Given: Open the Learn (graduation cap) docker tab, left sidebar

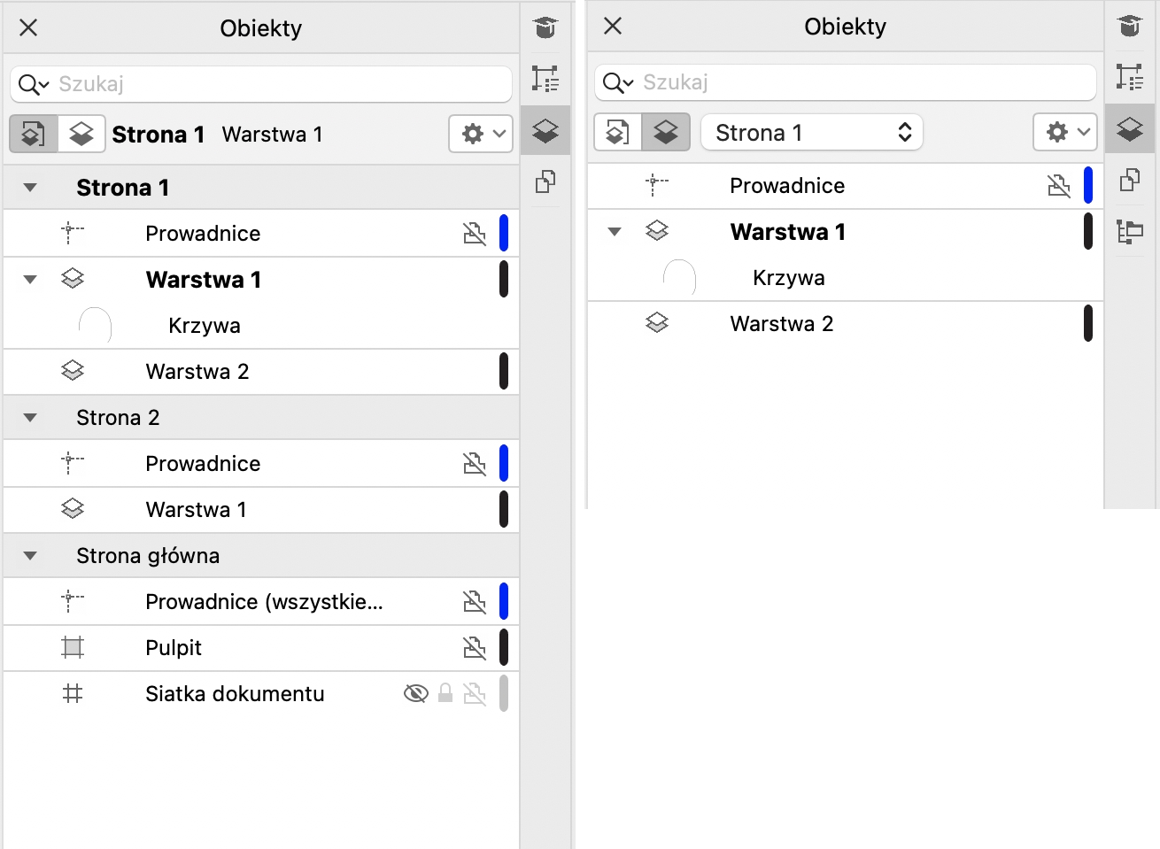Looking at the screenshot, I should (x=545, y=27).
